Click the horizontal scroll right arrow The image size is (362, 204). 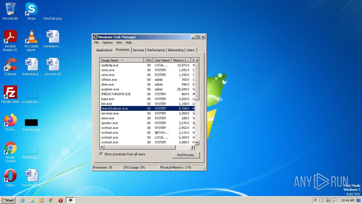pyautogui.click(x=193, y=147)
